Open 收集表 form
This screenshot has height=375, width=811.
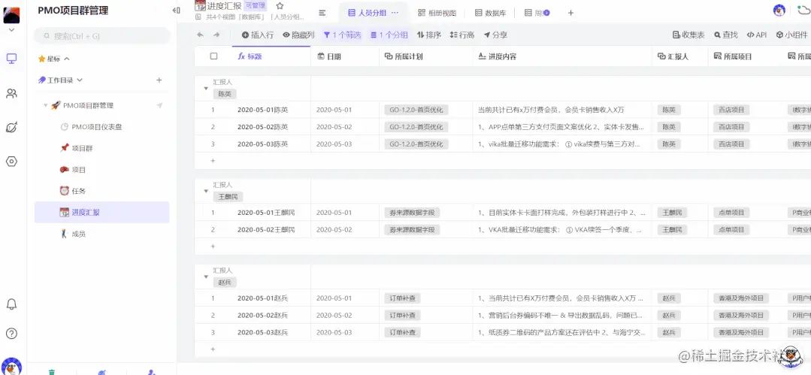click(x=688, y=35)
